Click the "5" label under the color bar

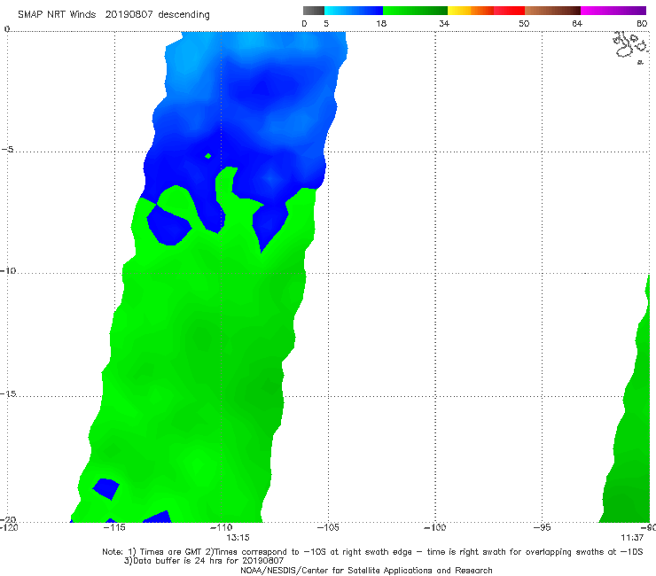coord(326,23)
